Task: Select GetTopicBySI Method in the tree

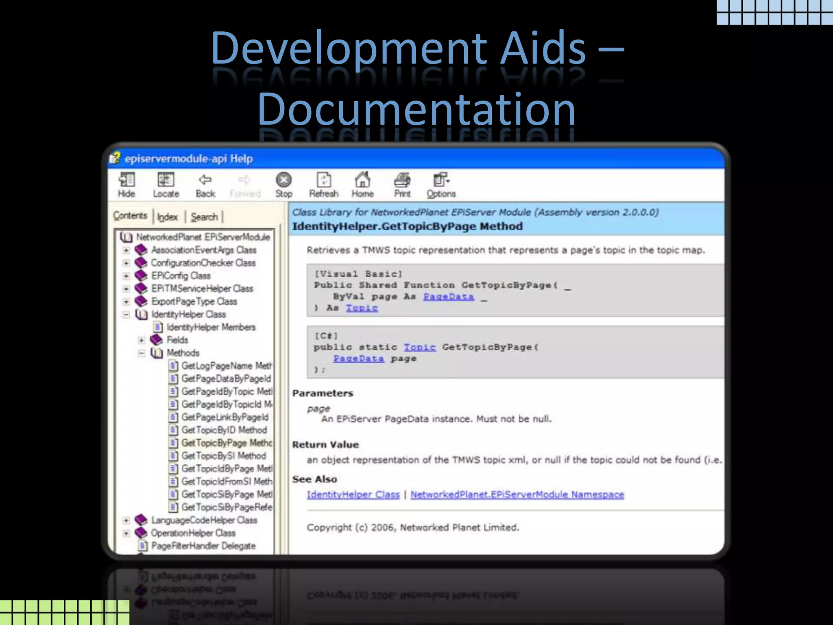Action: [224, 456]
